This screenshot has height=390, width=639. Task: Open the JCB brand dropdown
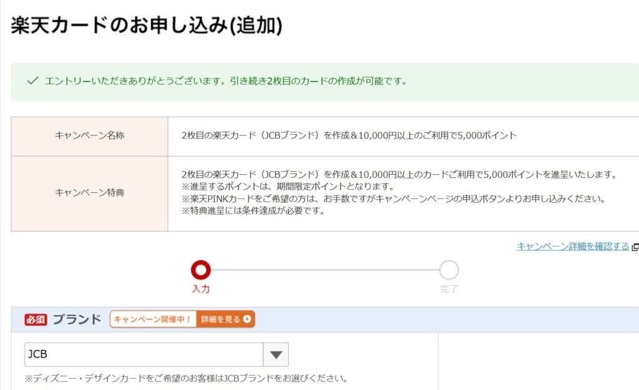tap(157, 354)
